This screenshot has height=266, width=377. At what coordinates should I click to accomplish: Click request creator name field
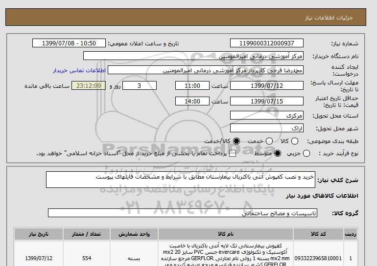206,70
